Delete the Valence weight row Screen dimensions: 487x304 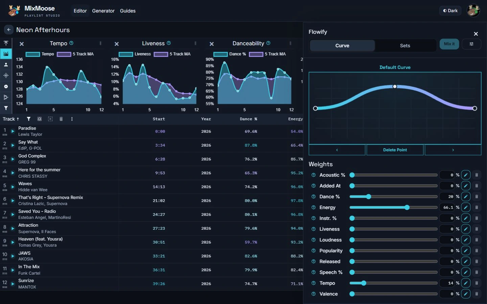tap(477, 294)
